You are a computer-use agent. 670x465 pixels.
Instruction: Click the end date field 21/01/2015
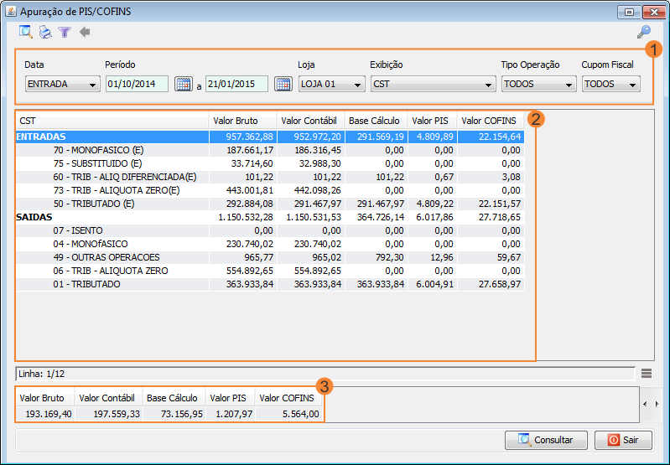[236, 84]
